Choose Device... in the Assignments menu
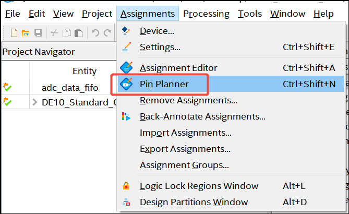This screenshot has height=214, width=349. point(157,31)
